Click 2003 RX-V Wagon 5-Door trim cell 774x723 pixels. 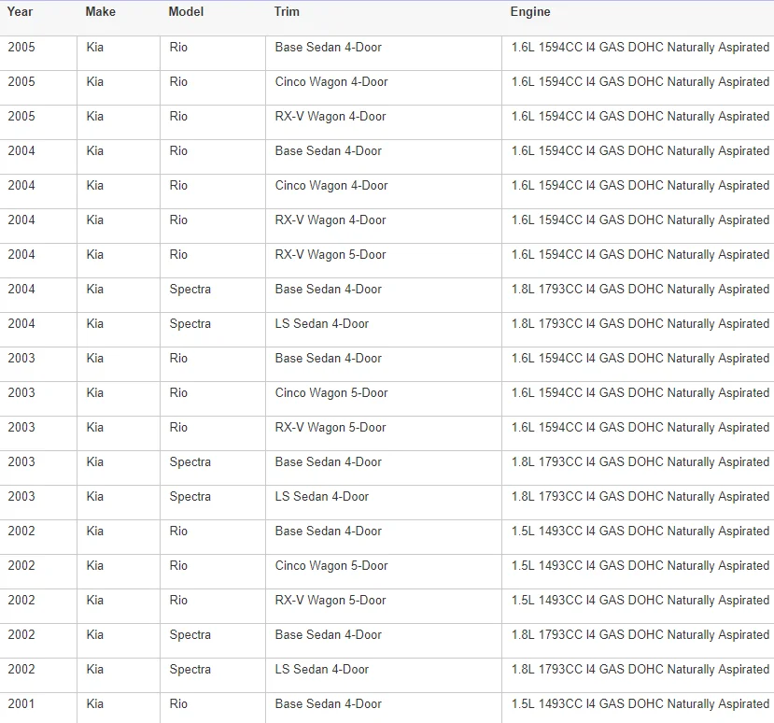(x=384, y=433)
